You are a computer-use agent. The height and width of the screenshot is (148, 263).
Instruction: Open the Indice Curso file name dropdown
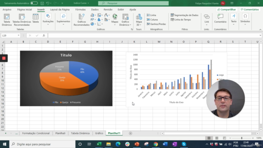click(88, 3)
